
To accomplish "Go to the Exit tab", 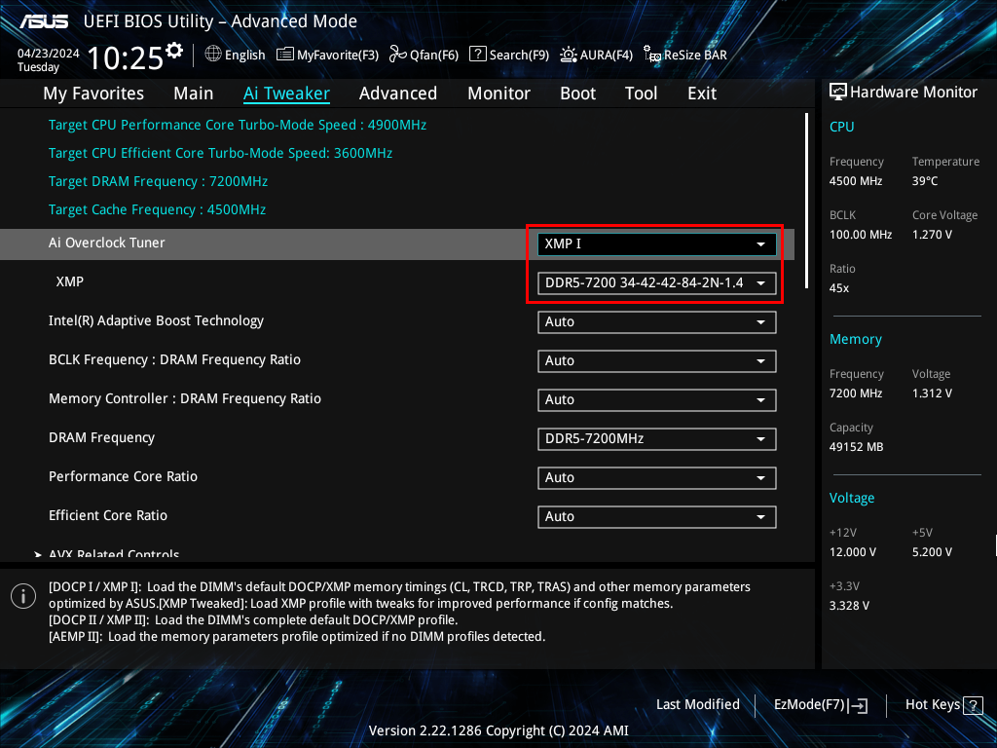I will (x=702, y=93).
